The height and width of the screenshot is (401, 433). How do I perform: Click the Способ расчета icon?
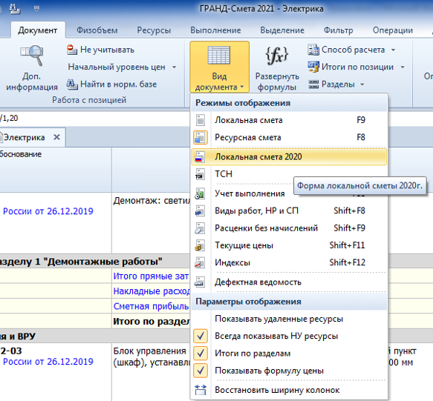pos(313,50)
